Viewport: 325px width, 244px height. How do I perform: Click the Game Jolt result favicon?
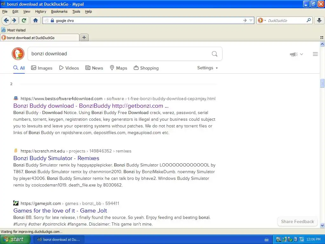[x=16, y=203]
